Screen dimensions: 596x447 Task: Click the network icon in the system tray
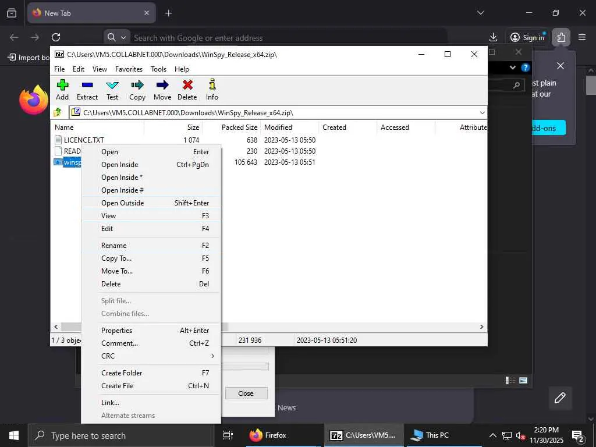(x=507, y=435)
